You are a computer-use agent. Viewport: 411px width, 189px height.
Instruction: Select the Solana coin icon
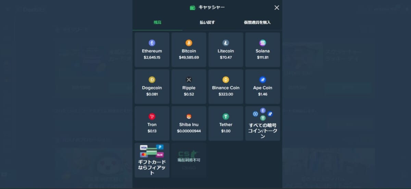[x=263, y=43]
